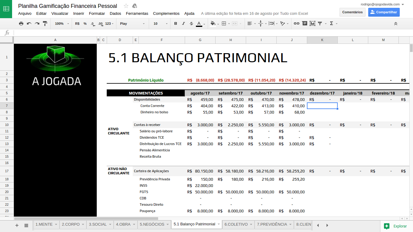Image resolution: width=413 pixels, height=232 pixels.
Task: Click the Comentários button
Action: click(353, 12)
